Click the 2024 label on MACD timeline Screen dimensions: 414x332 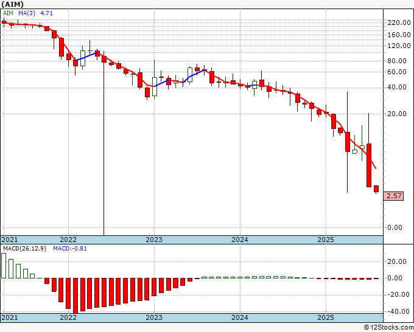coord(240,317)
